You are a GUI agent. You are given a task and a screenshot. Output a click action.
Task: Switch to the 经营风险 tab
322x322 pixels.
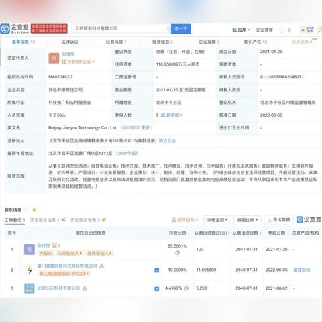point(116,42)
